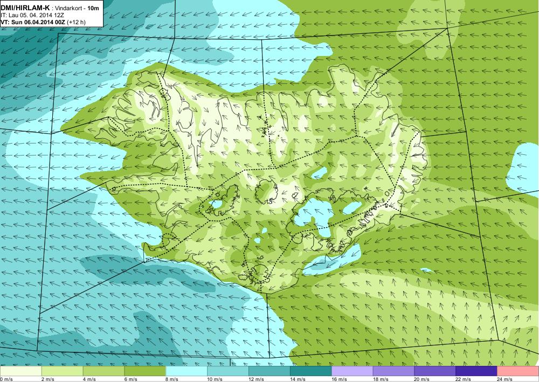The height and width of the screenshot is (382, 539).
Task: Click the darker green legend swatch starting at 6 m/s
Action: coord(145,371)
